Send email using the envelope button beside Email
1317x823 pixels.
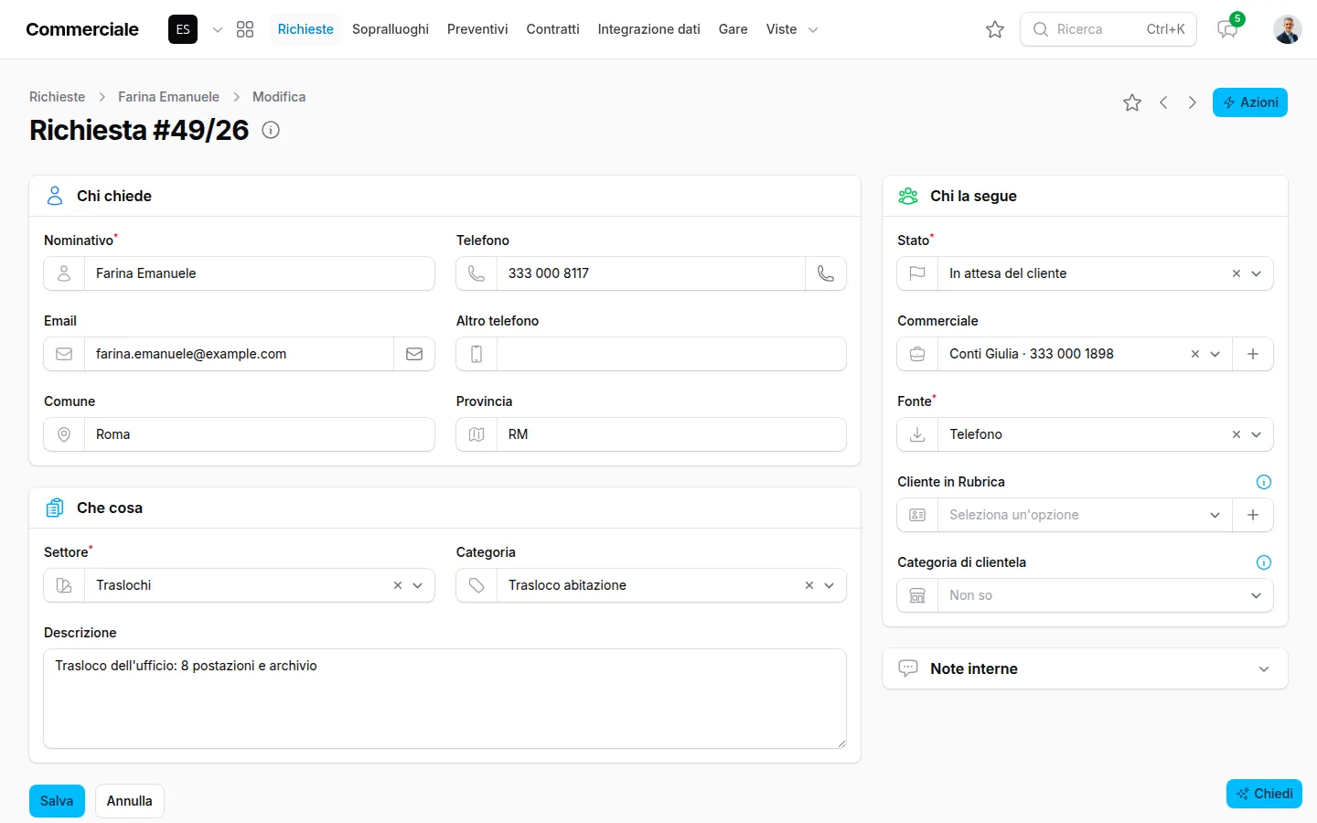pos(414,354)
